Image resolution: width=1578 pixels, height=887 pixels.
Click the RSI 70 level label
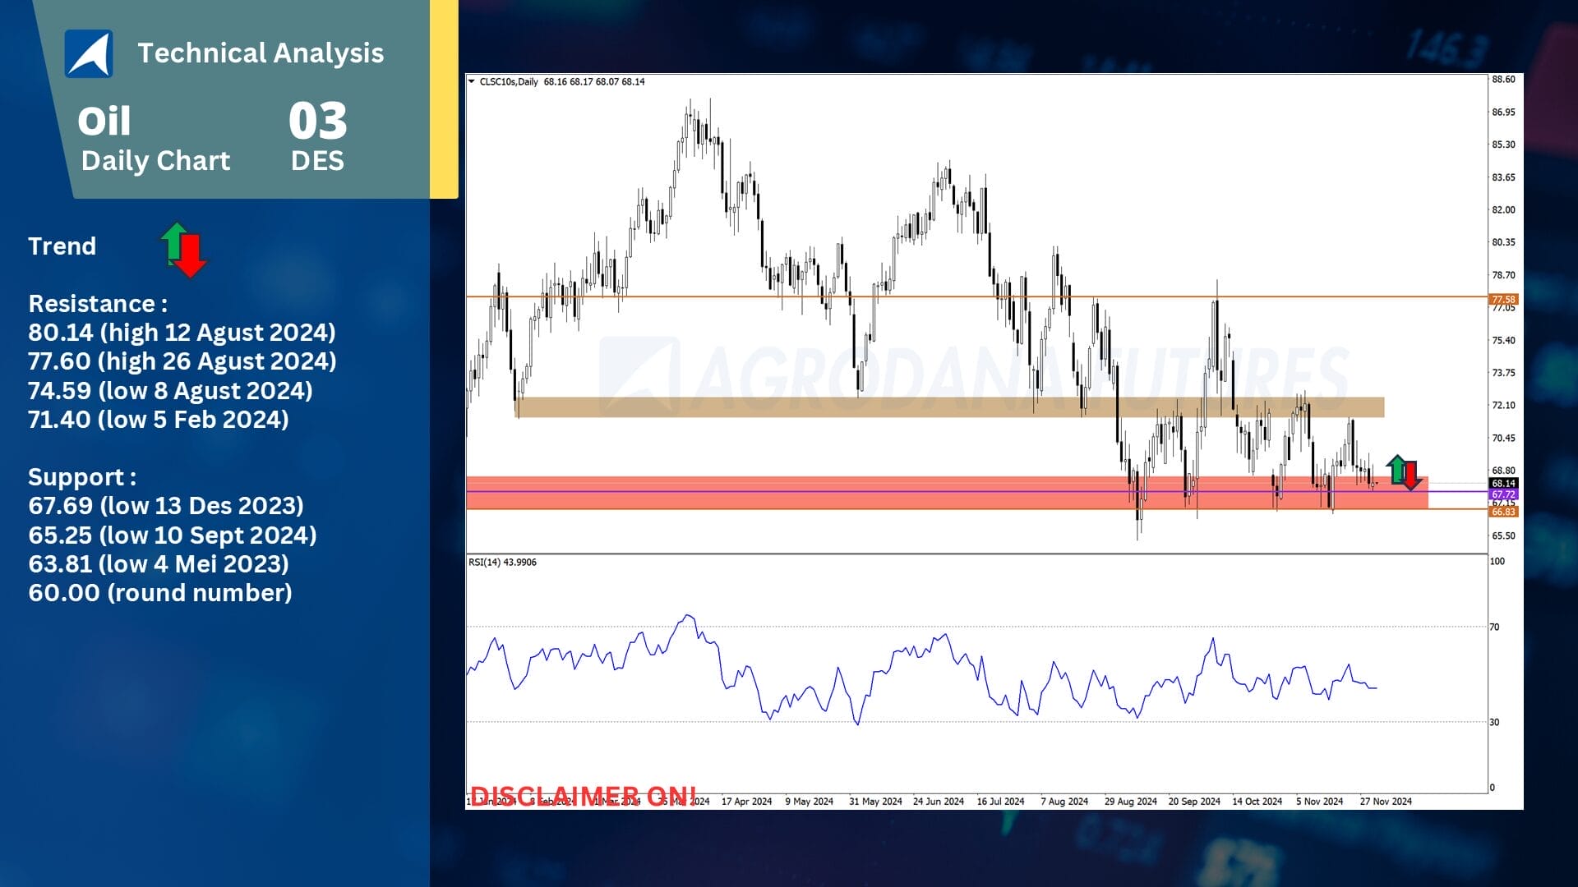click(x=1494, y=627)
